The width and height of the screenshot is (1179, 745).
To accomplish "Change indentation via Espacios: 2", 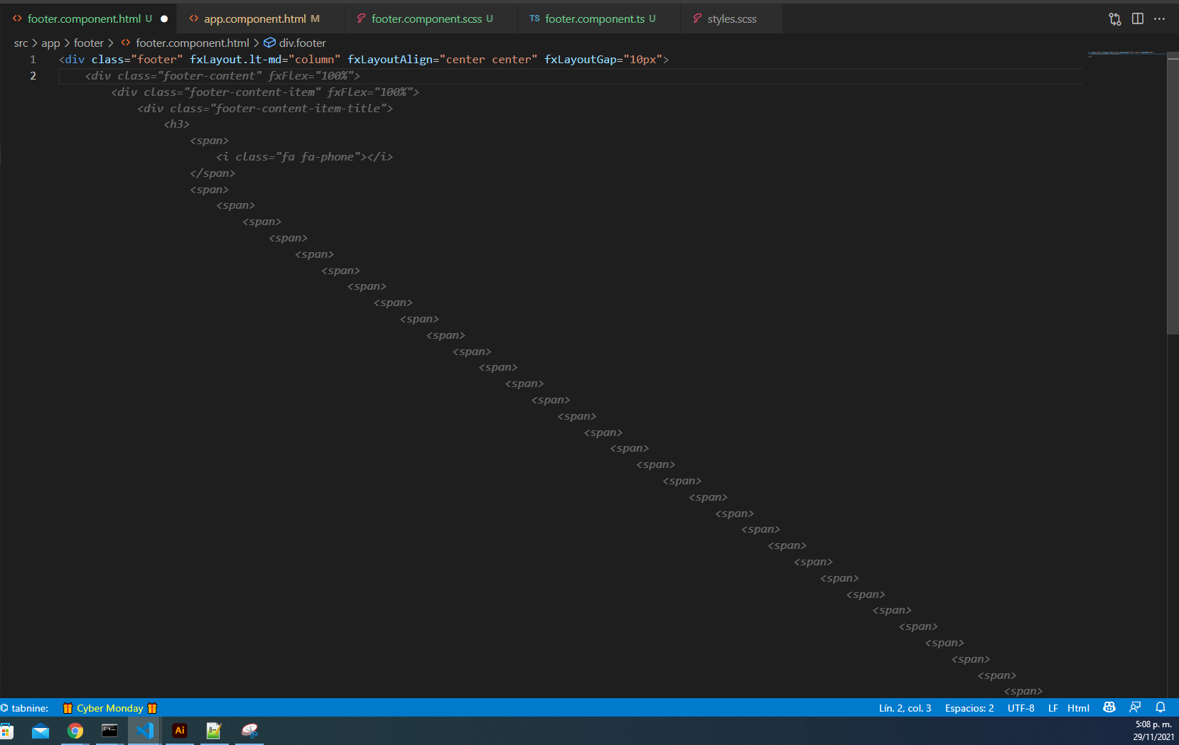I will pyautogui.click(x=969, y=708).
